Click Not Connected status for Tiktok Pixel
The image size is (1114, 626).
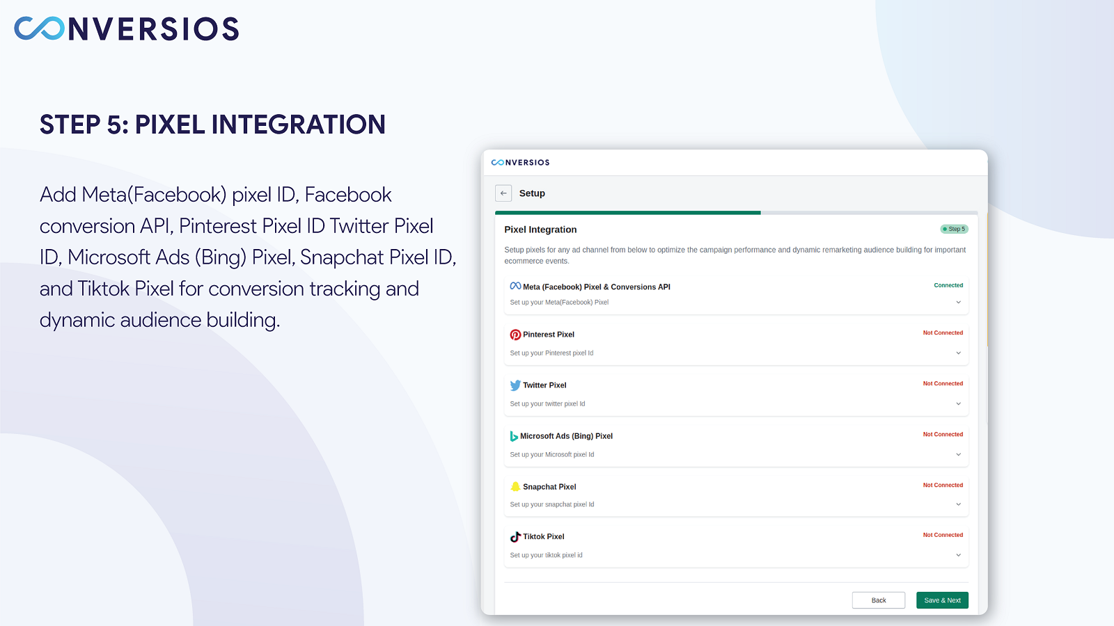tap(943, 535)
